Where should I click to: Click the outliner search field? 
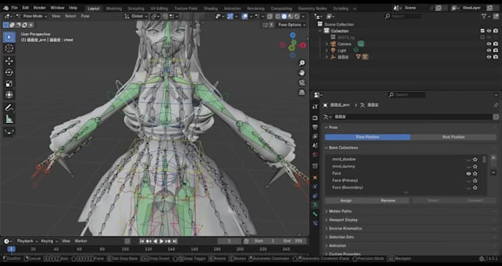pos(403,16)
